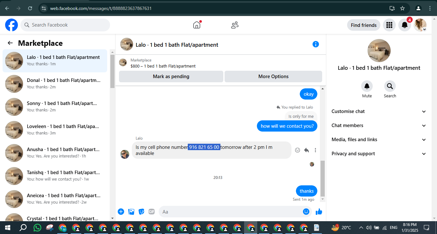
Task: Expand Privacy and support section
Action: [379, 154]
